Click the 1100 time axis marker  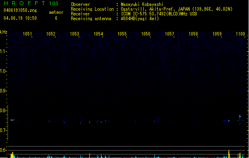(x=240, y=34)
